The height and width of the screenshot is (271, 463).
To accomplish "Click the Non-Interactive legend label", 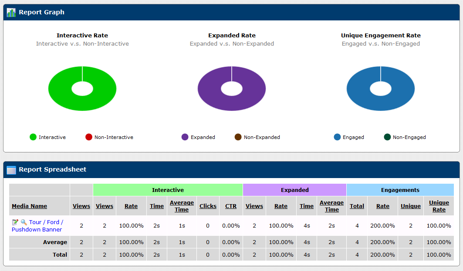I will pyautogui.click(x=114, y=137).
